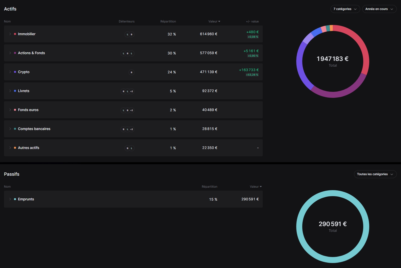Click the +2 holders badge on Fonds euros

(x=131, y=110)
